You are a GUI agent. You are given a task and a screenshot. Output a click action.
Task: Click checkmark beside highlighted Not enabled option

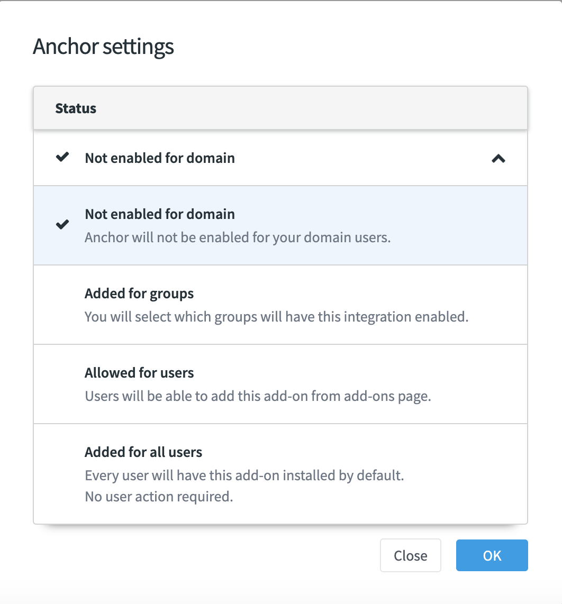[x=62, y=225]
